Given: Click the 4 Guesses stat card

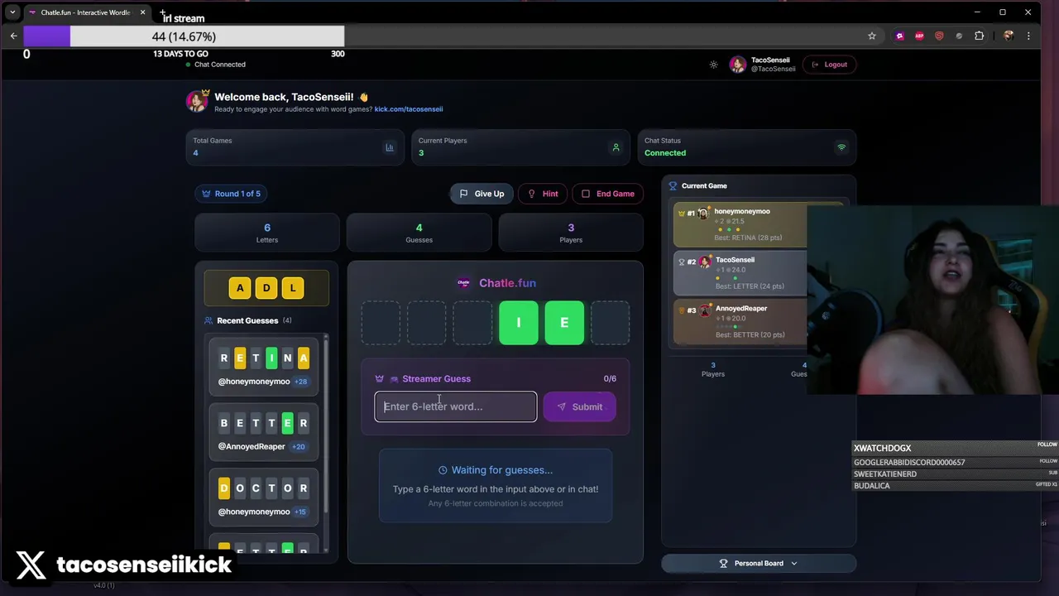Looking at the screenshot, I should pos(419,233).
